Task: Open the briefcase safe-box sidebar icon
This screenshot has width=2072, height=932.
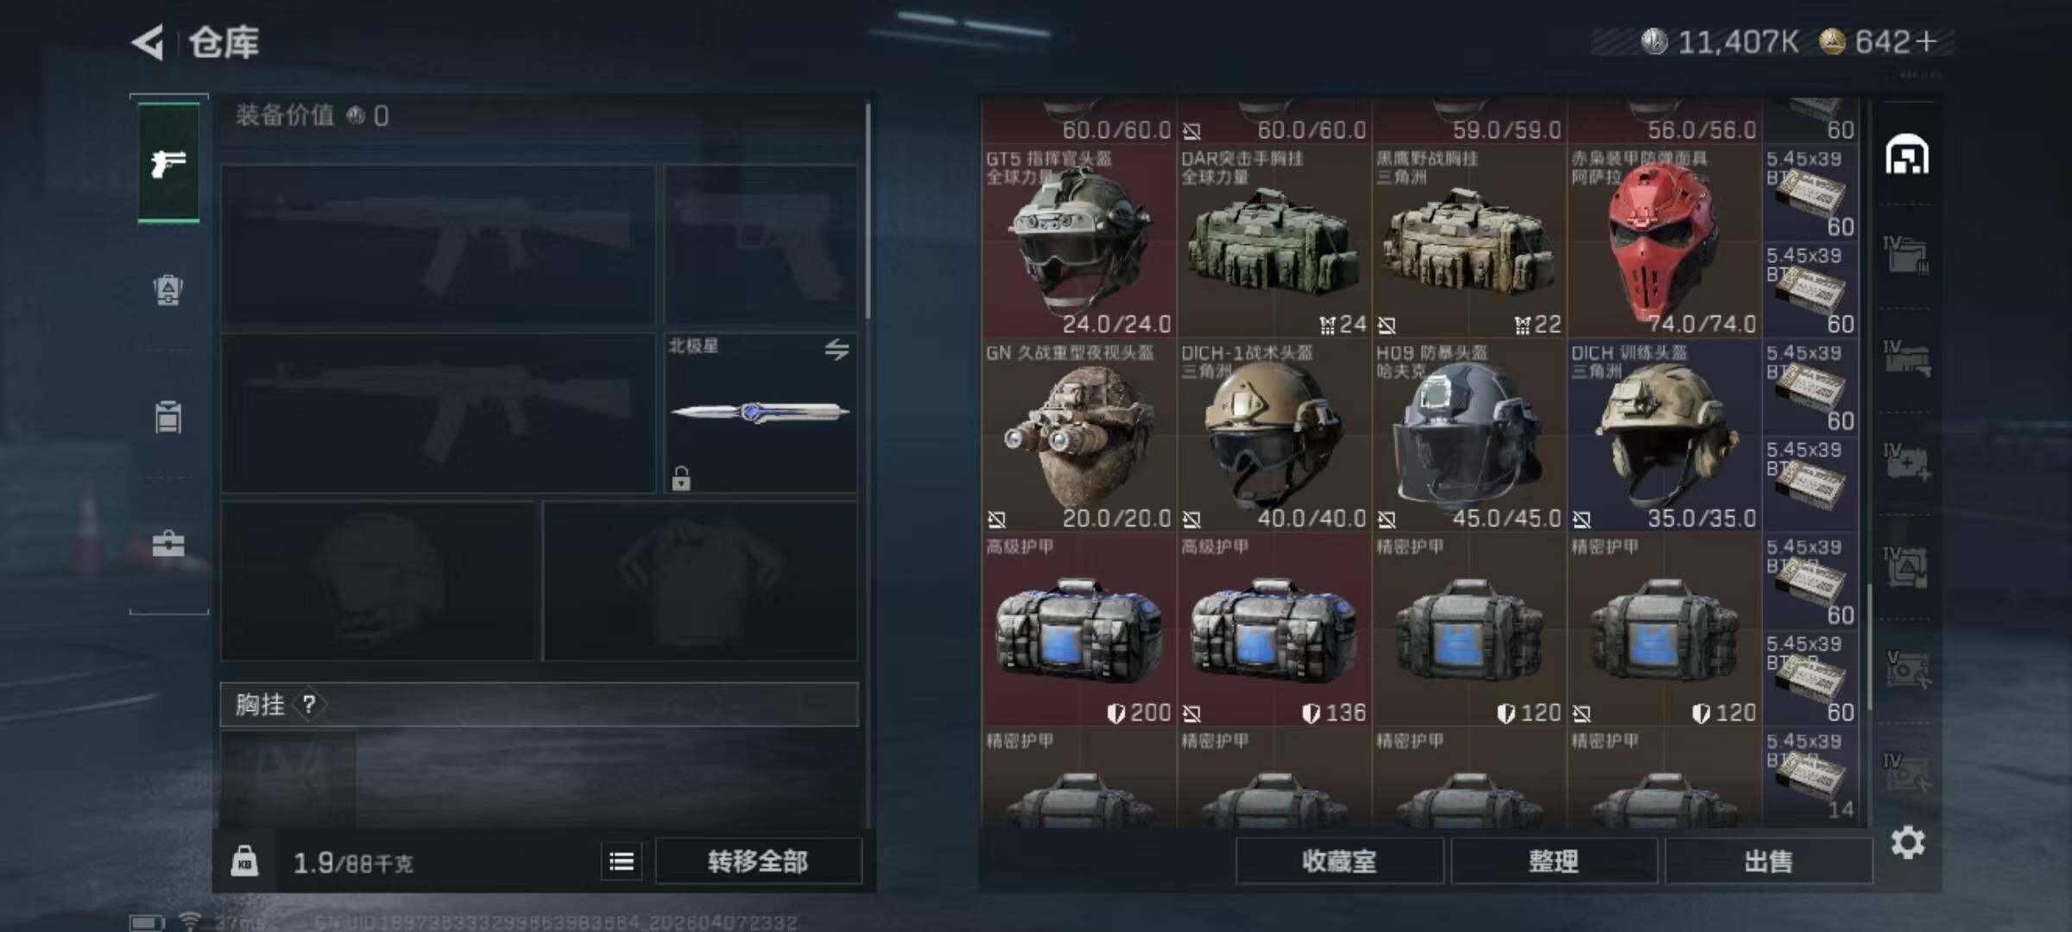Action: [168, 545]
